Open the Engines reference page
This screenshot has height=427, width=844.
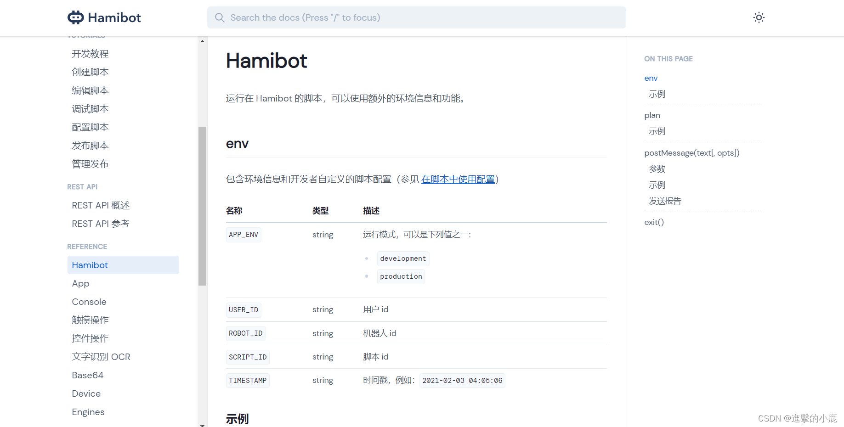tap(88, 412)
